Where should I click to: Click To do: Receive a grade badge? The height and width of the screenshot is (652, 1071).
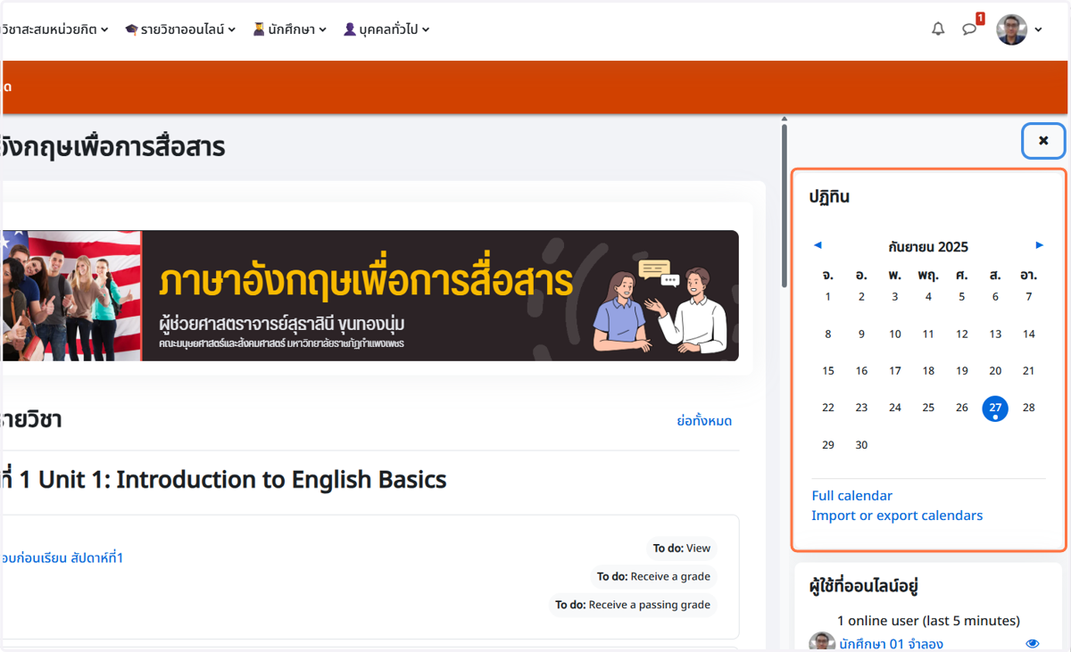[654, 577]
